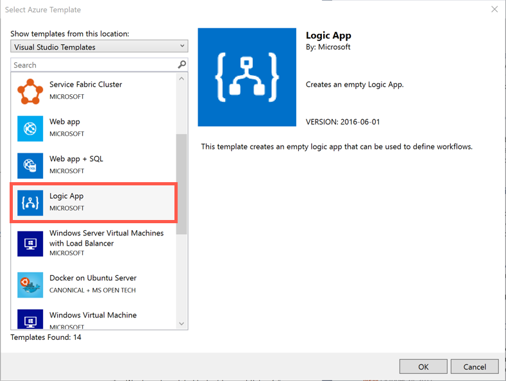Click the search magnifier icon
This screenshot has width=506, height=381.
[182, 65]
